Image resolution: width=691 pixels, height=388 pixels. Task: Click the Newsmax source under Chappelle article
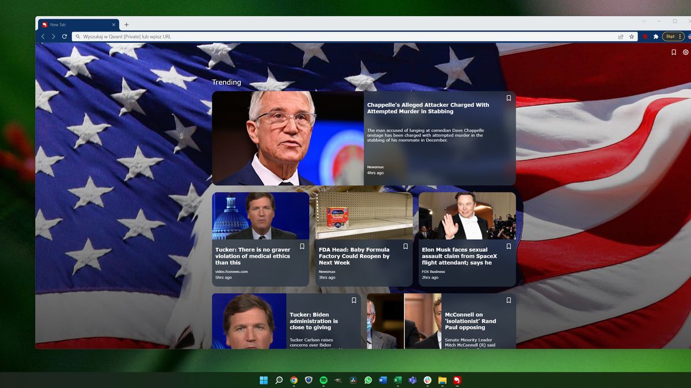(x=375, y=167)
